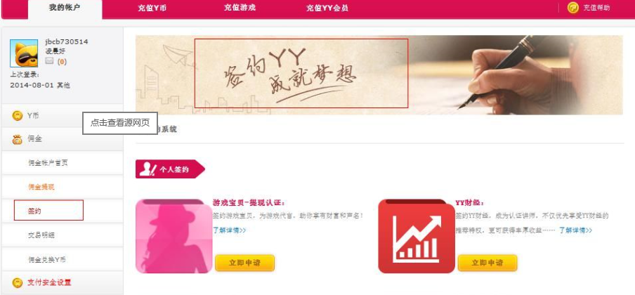Click 立即申请 under YY财经

[x=487, y=263]
